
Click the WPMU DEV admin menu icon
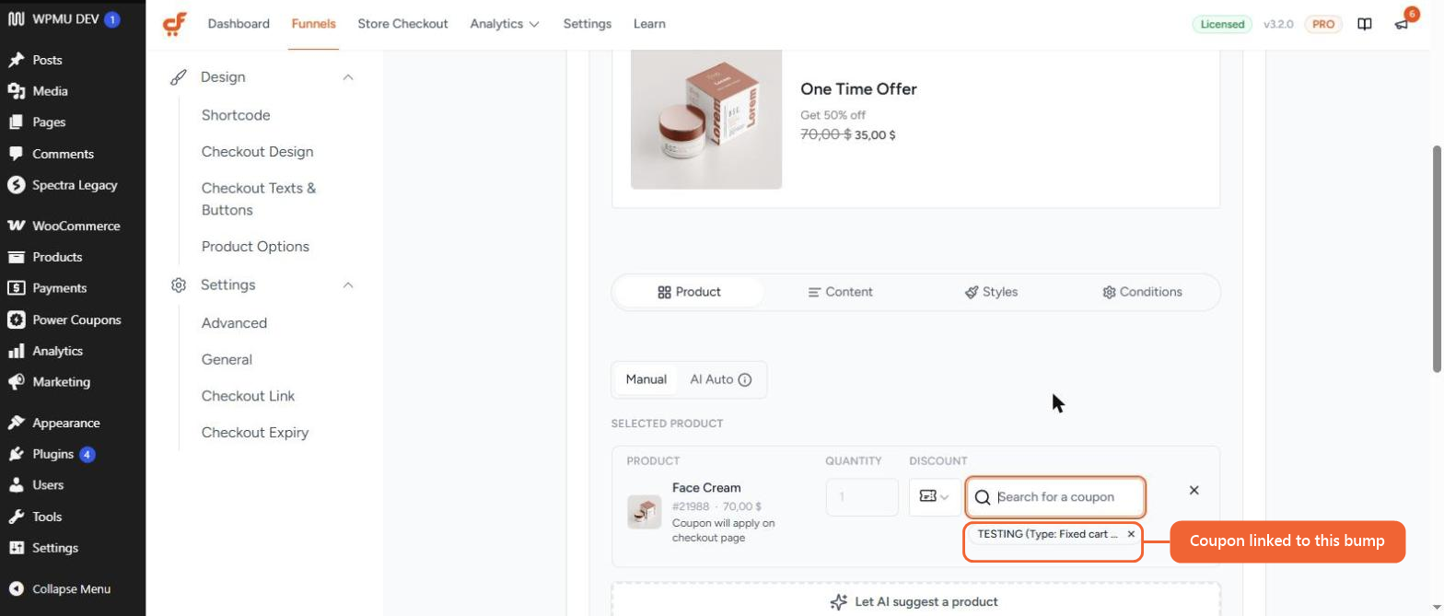16,19
